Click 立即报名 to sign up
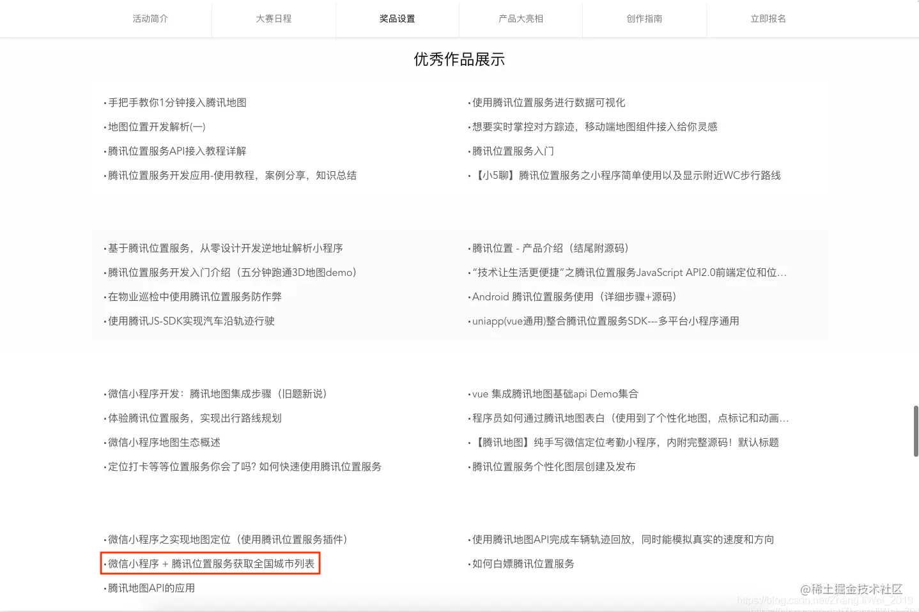Image resolution: width=919 pixels, height=612 pixels. coord(768,19)
